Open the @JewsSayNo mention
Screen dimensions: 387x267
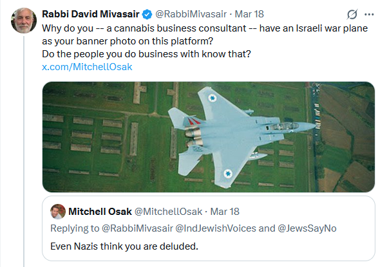[307, 228]
